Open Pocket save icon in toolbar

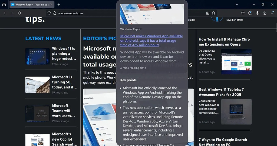coord(243,13)
